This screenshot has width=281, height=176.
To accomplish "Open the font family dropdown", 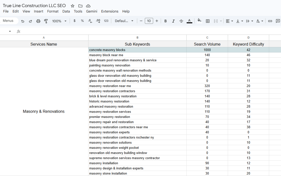I will tap(124, 21).
